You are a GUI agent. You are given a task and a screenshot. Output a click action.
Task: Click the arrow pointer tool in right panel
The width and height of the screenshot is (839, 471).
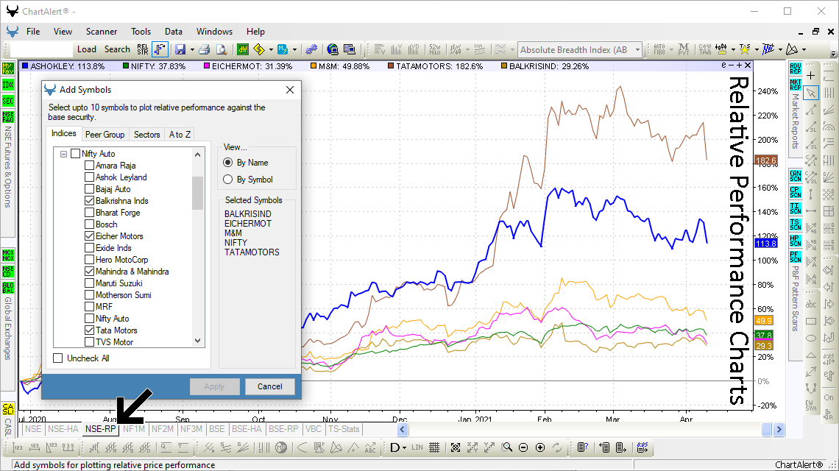coord(811,93)
